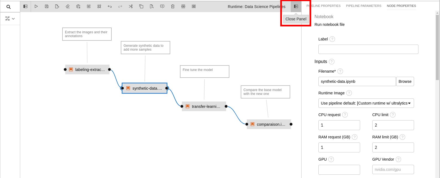
Task: Click the CPU limit input field
Action: [x=393, y=125]
